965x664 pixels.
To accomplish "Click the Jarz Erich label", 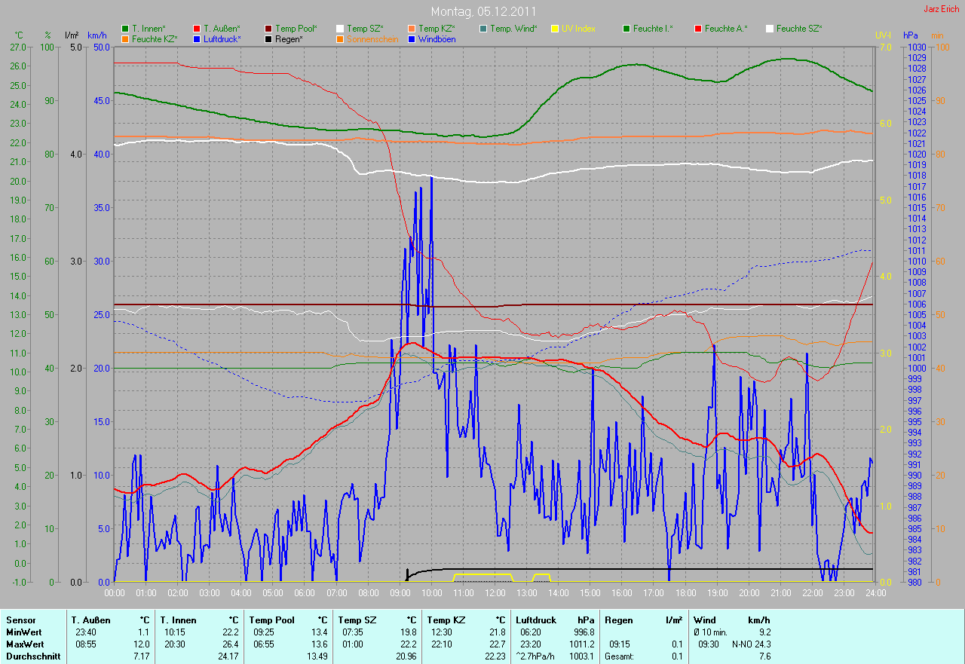I will (942, 9).
